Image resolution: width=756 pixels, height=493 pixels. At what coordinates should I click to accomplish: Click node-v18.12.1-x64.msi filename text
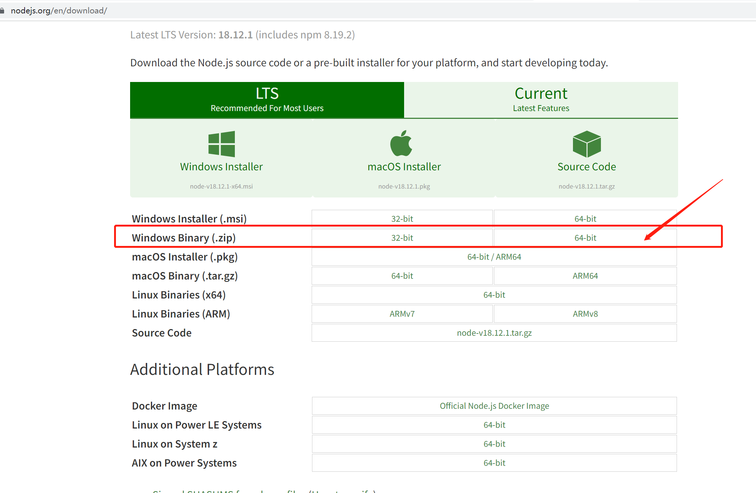pos(221,186)
